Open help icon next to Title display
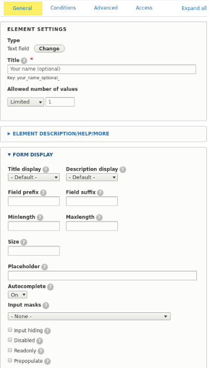The image size is (209, 368). 46,170
